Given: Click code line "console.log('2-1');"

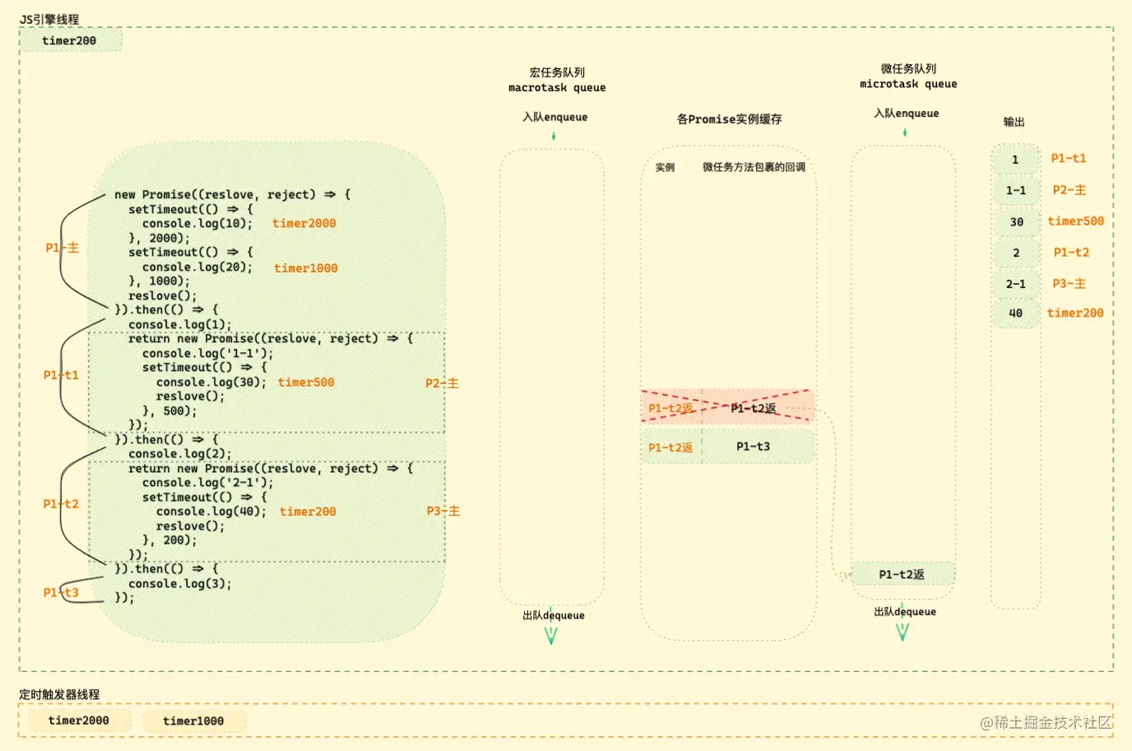Looking at the screenshot, I should [x=207, y=482].
